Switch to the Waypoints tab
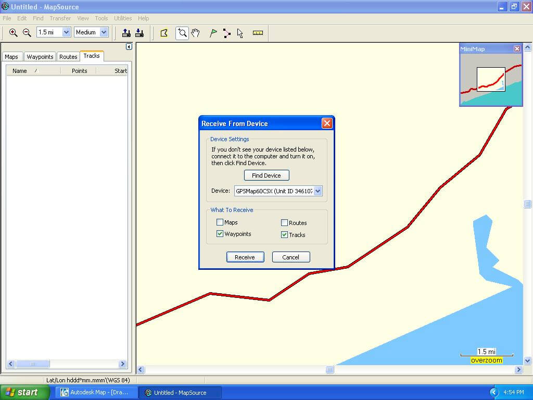 coord(40,57)
